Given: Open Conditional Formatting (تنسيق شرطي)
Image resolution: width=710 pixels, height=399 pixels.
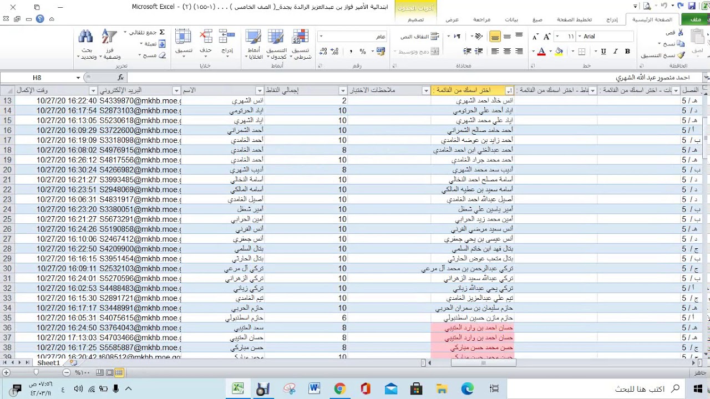Looking at the screenshot, I should tap(300, 44).
